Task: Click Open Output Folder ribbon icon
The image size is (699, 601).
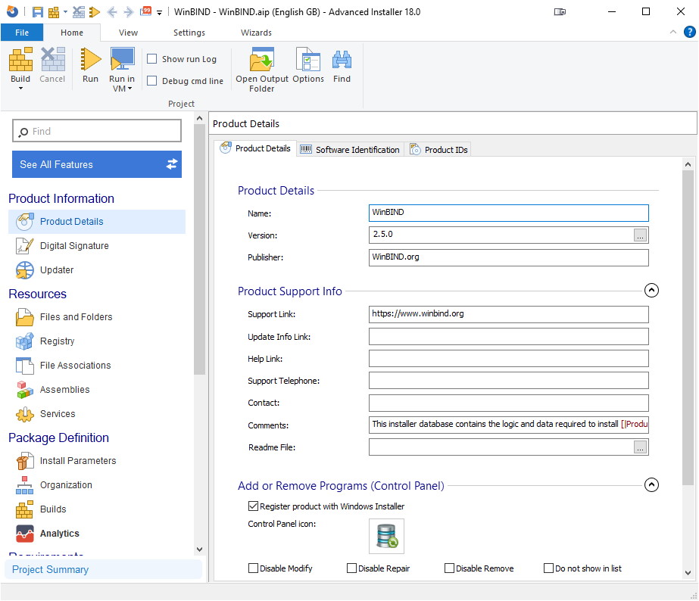Action: [x=262, y=59]
